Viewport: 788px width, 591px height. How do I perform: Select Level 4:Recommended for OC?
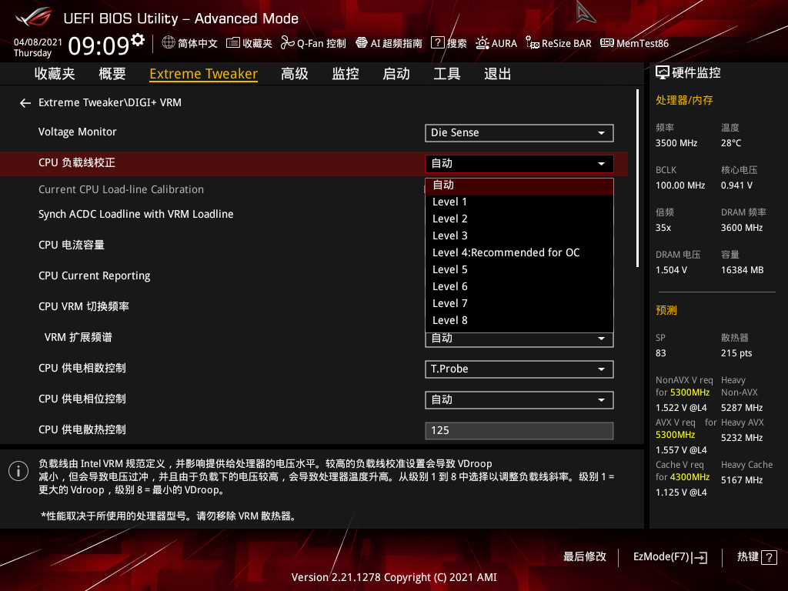[506, 252]
